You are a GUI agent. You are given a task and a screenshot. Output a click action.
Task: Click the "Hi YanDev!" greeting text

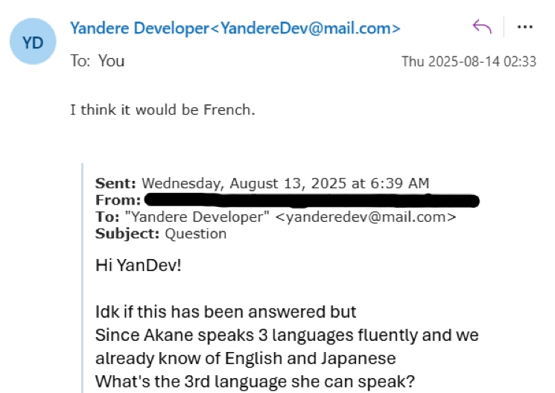[x=139, y=264]
